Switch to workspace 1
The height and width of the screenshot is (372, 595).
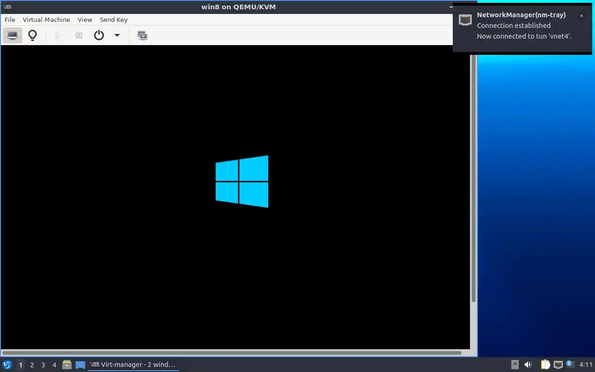coord(20,365)
